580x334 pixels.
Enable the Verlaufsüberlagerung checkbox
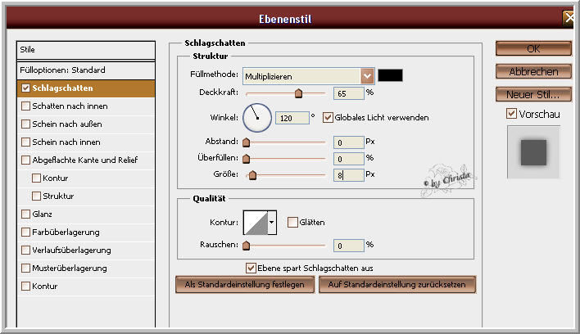[x=25, y=250]
